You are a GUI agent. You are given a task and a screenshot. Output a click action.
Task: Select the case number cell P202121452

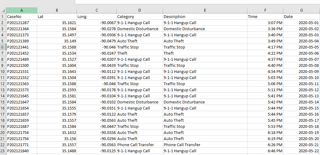(x=21, y=53)
